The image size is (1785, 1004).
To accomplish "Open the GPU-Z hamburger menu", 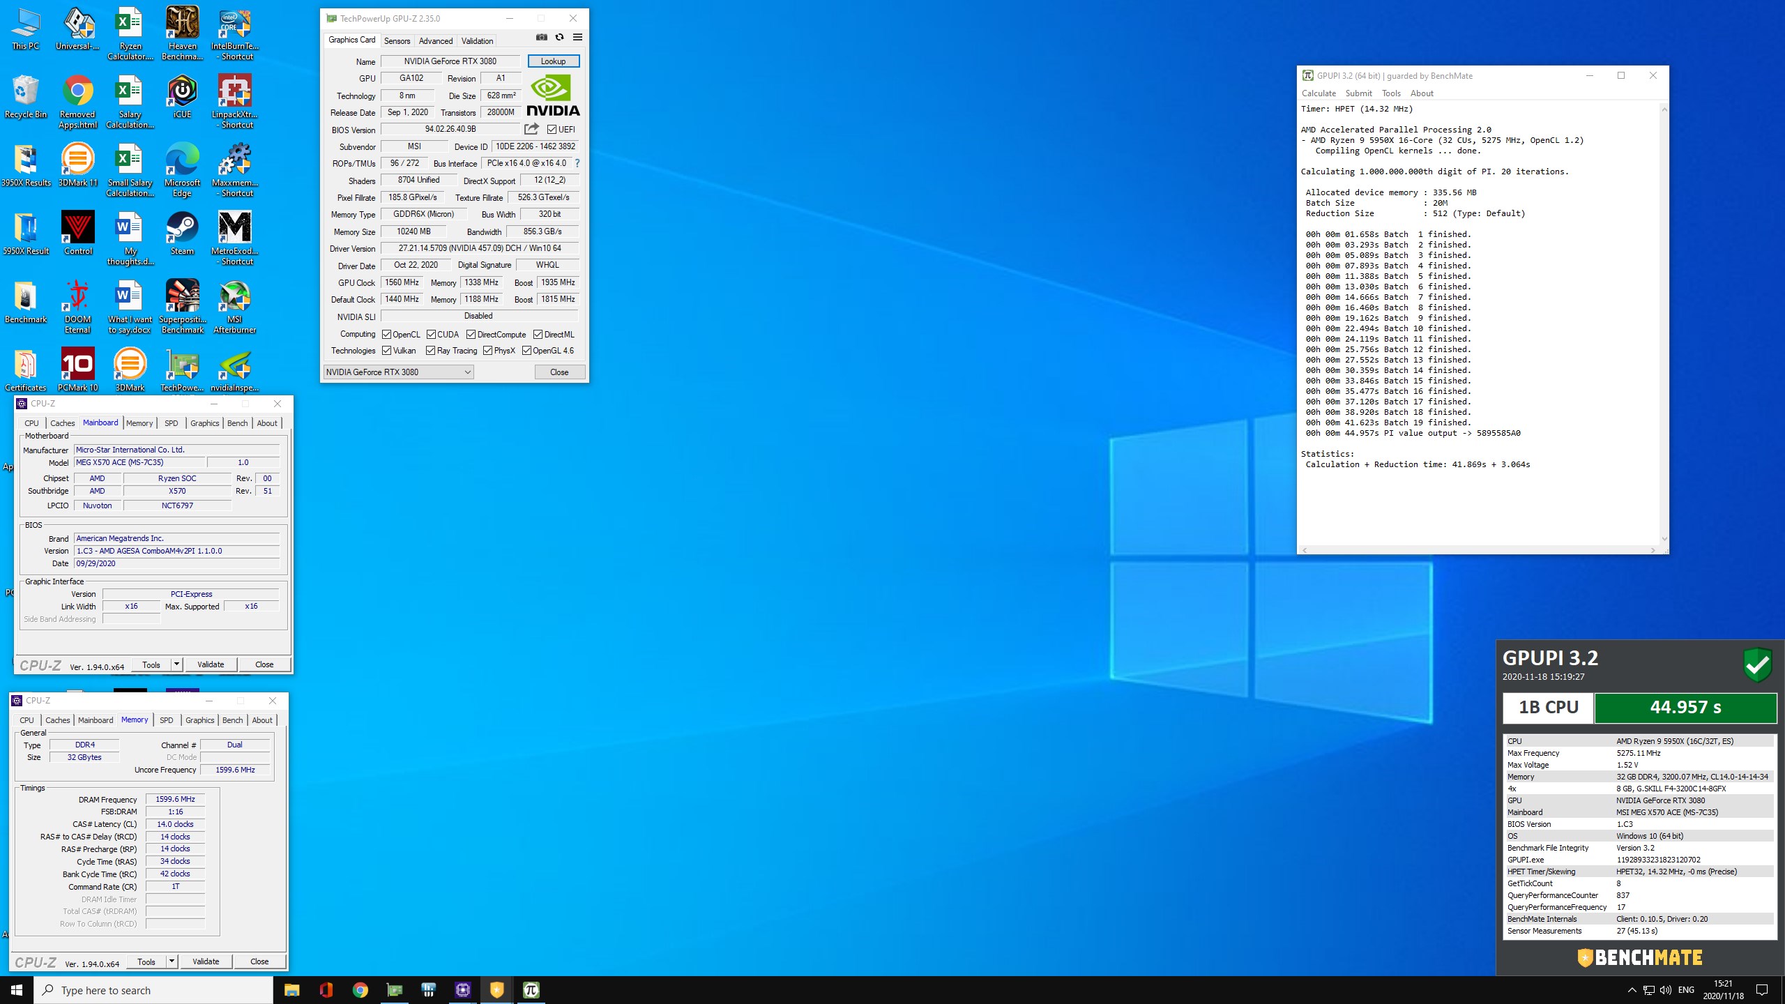I will click(x=577, y=38).
